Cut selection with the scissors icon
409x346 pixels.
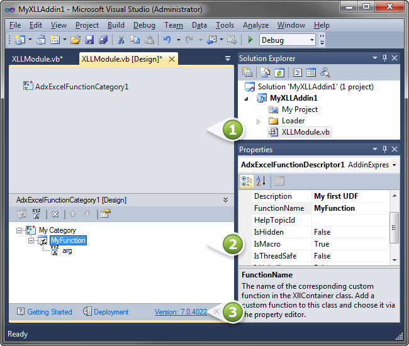click(x=121, y=40)
